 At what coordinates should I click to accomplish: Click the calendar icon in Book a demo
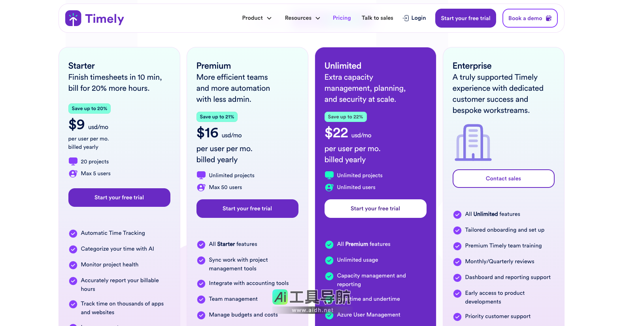click(549, 18)
